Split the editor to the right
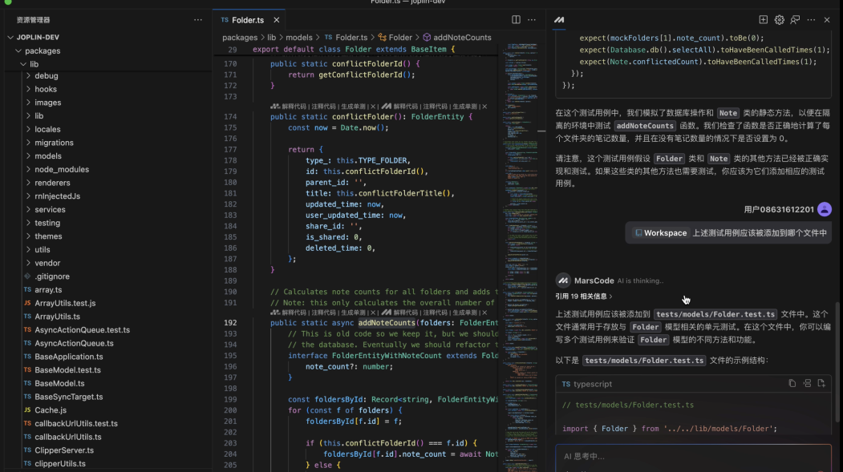 516,20
